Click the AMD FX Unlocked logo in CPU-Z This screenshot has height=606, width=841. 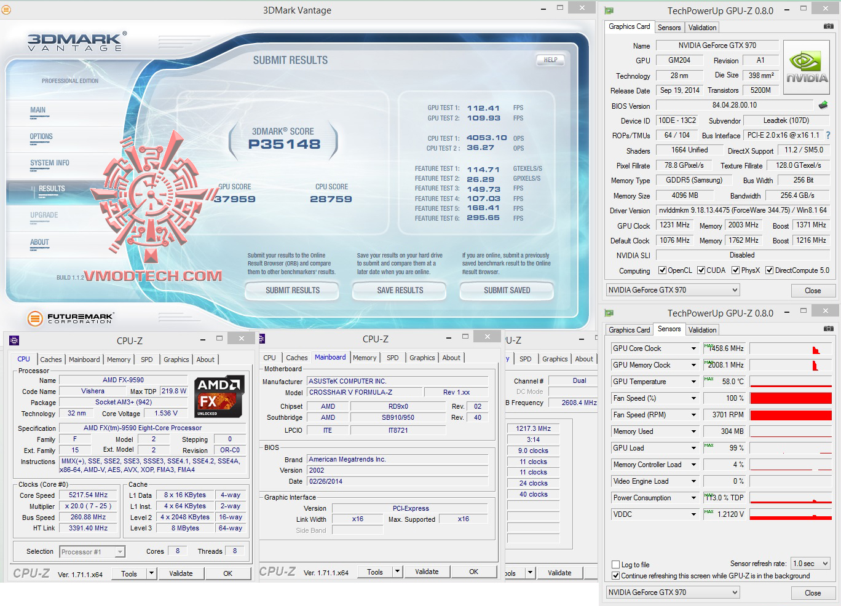coord(219,396)
